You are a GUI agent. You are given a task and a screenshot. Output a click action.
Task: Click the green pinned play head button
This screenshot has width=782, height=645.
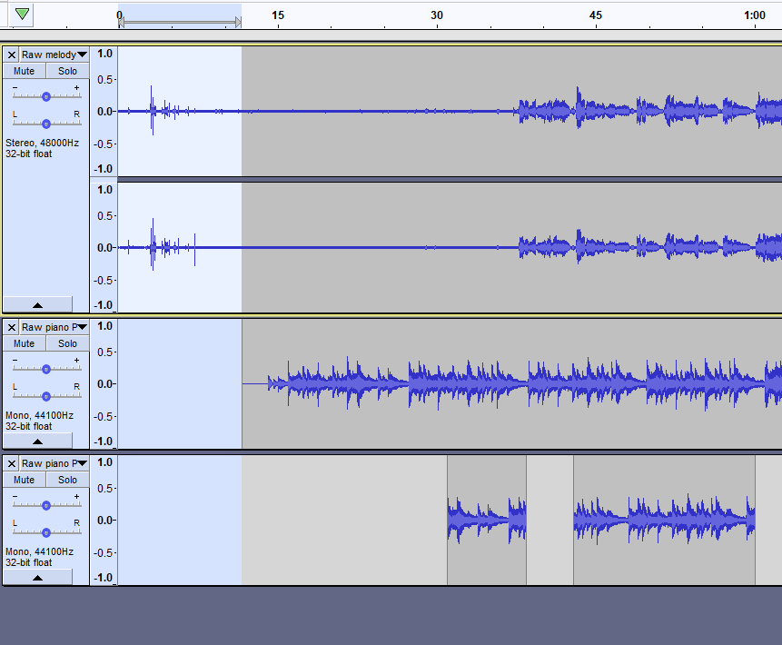tap(22, 14)
